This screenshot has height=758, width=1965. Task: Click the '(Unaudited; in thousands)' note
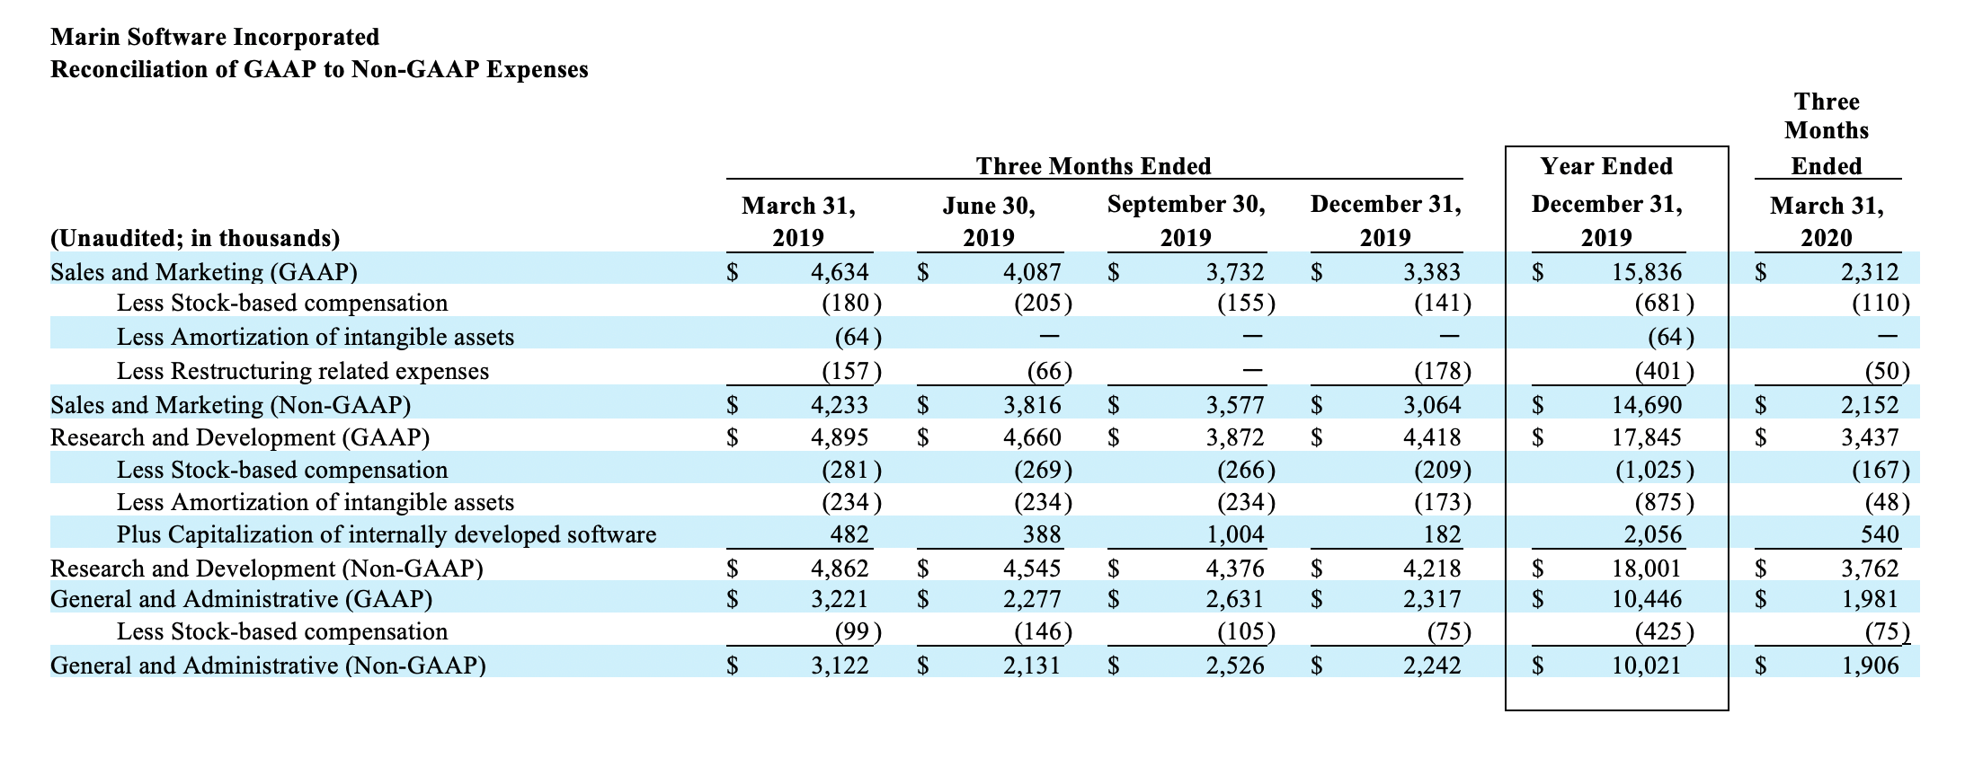point(195,238)
